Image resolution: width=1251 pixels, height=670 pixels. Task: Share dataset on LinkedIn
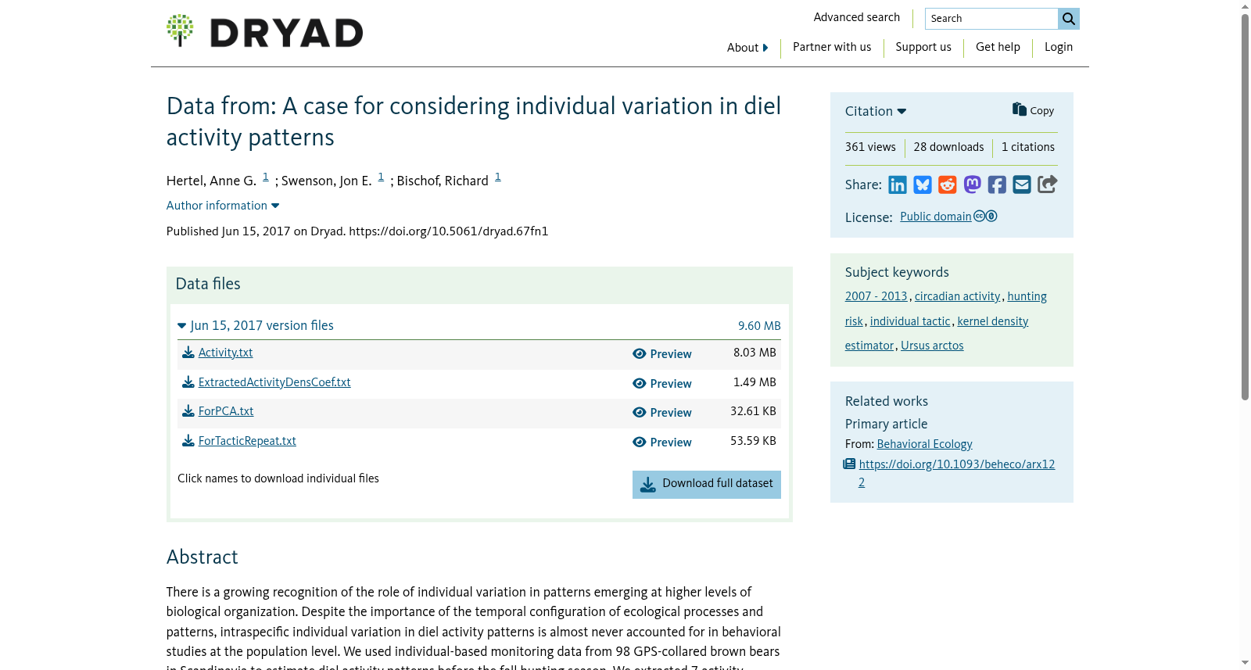coord(898,185)
